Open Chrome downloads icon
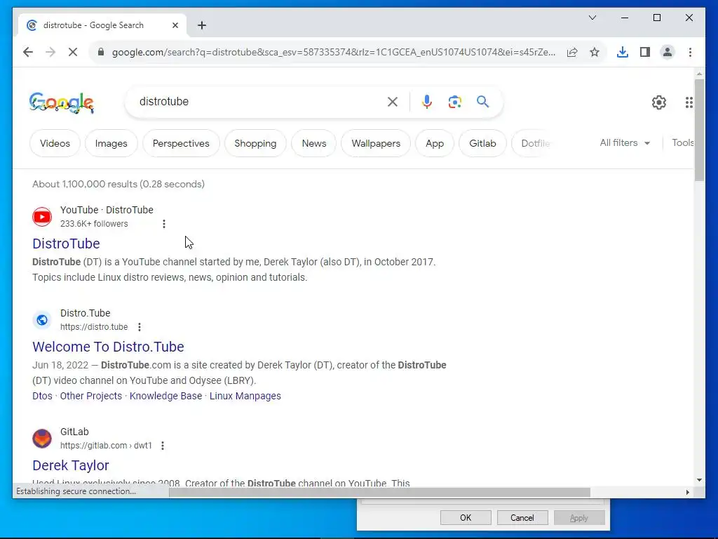The height and width of the screenshot is (539, 718). (x=623, y=52)
